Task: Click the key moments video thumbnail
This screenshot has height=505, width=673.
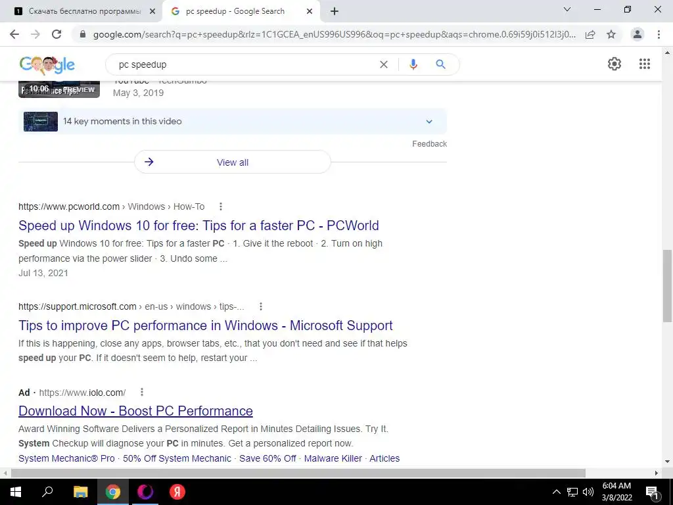Action: tap(41, 122)
